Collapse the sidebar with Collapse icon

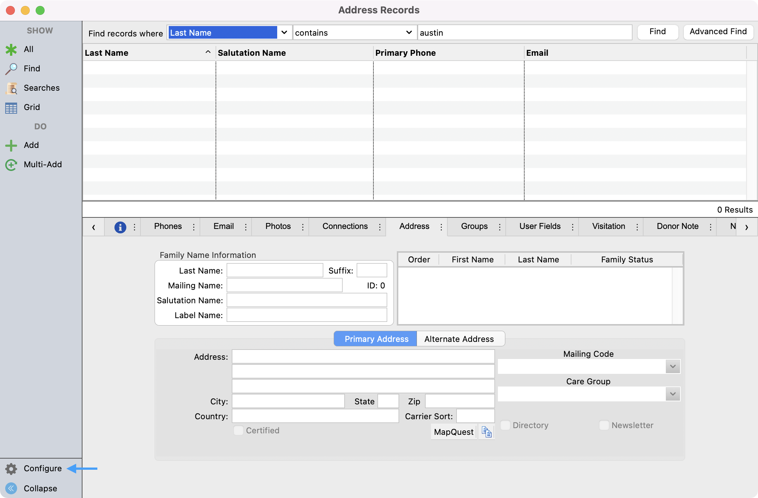11,488
